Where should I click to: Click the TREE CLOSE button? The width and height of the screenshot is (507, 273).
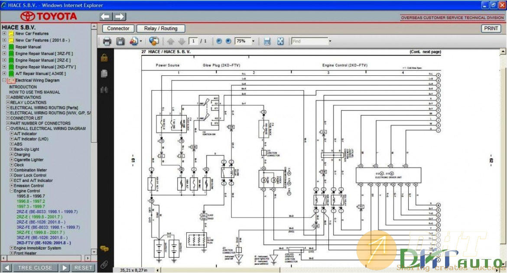click(35, 268)
